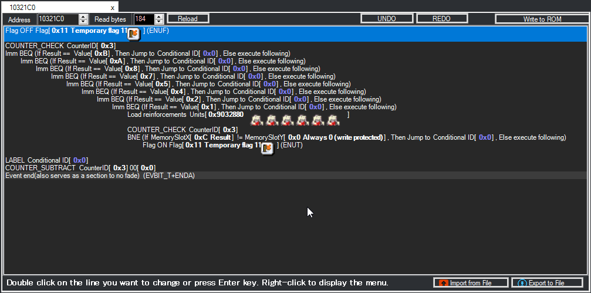Click the Import from File button
591x293 pixels.
(x=471, y=283)
